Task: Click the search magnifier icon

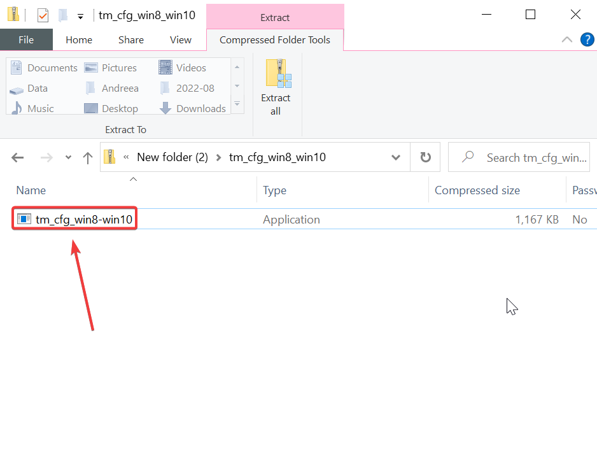Action: click(468, 157)
